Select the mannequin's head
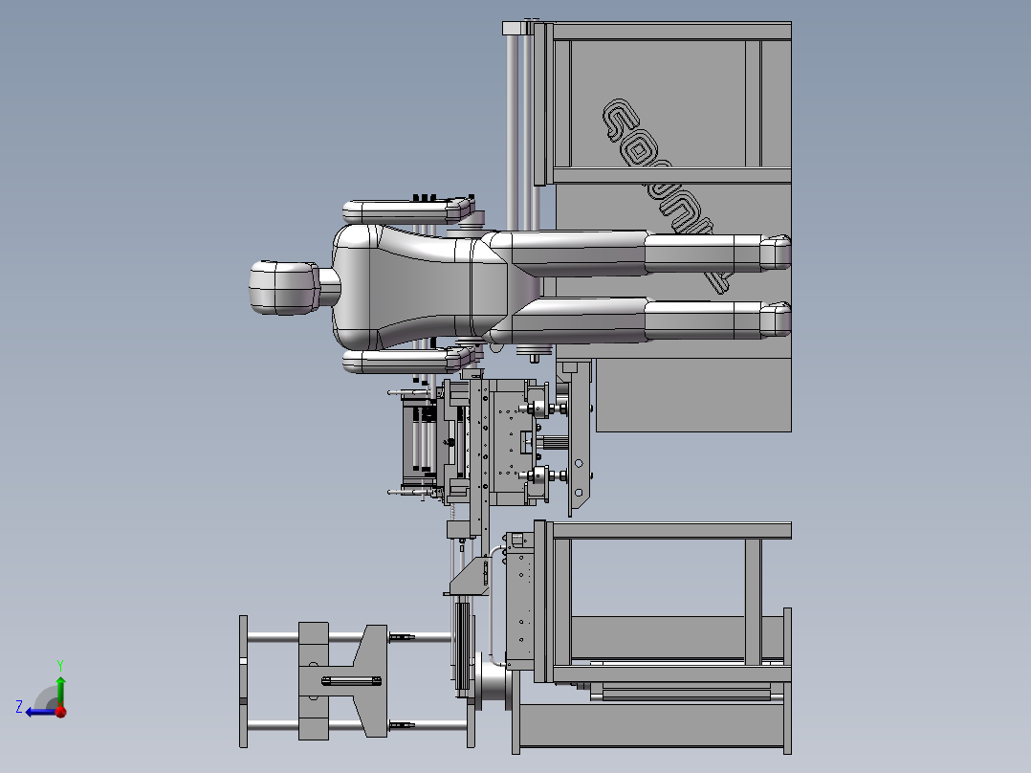Image resolution: width=1031 pixels, height=773 pixels. [284, 288]
